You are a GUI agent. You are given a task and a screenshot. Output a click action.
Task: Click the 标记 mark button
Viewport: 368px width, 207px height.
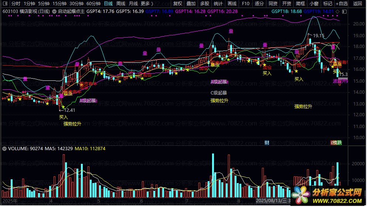click(x=327, y=4)
